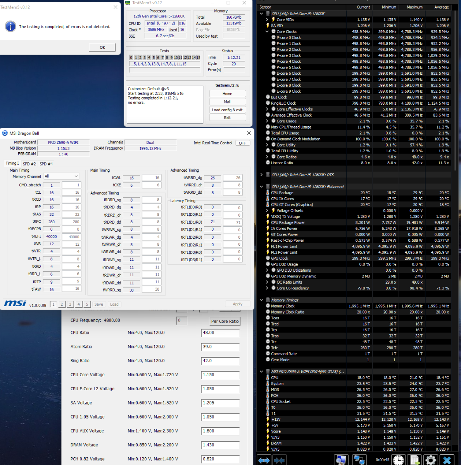This screenshot has height=465, width=461.
Task: Click the thermometer icon beside CPU Package
Action: pos(268,193)
